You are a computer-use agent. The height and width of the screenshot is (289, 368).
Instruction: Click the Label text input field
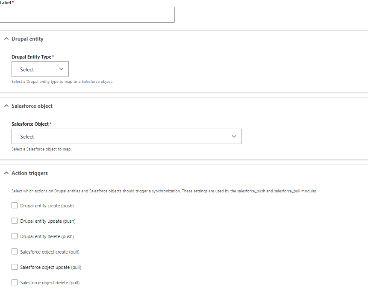coord(87,15)
